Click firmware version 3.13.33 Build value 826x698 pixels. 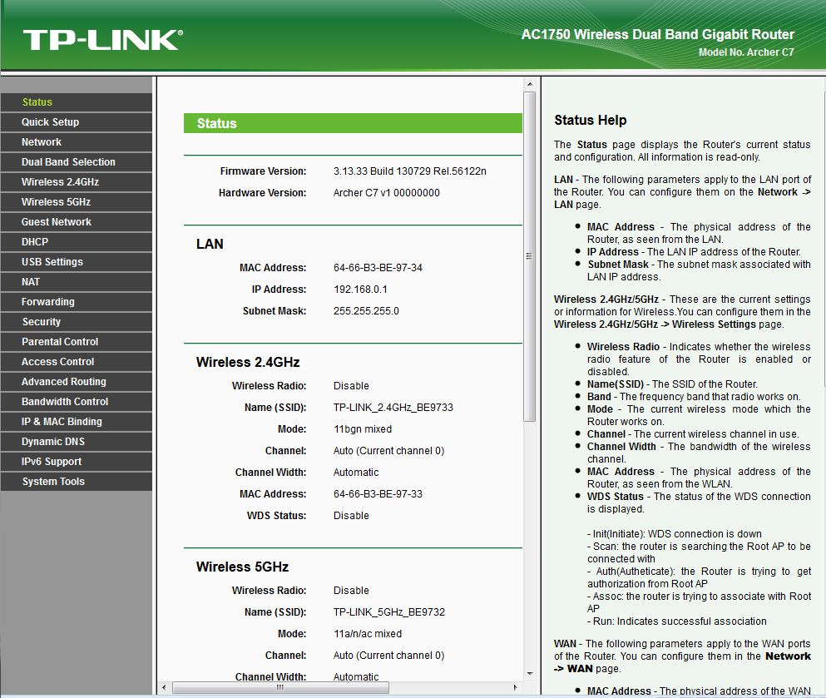(410, 171)
